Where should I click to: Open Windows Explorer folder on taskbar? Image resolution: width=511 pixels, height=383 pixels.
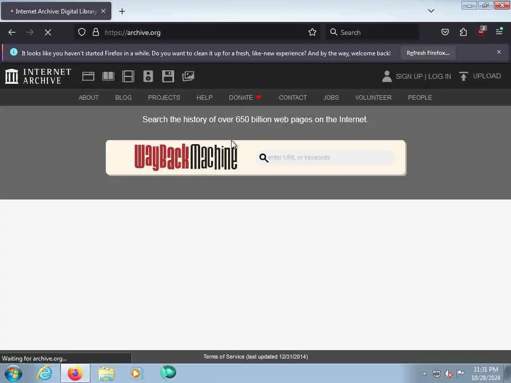click(x=106, y=374)
